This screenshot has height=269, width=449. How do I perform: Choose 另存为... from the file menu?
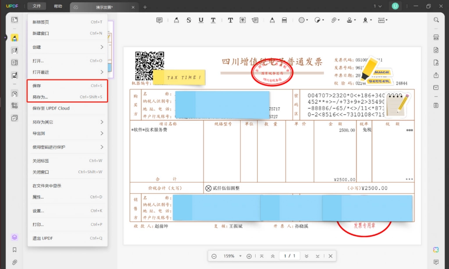click(68, 97)
